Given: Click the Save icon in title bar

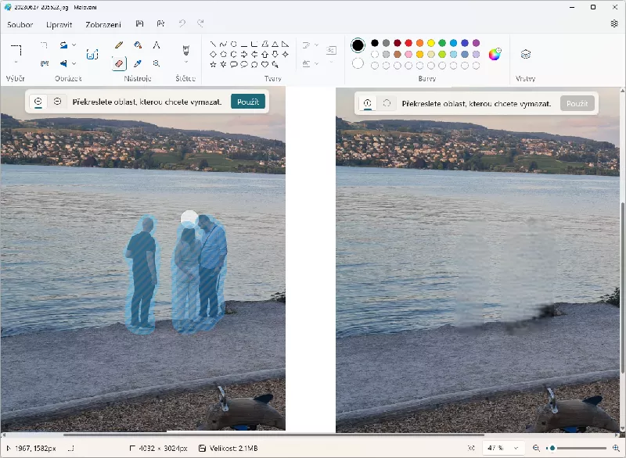Looking at the screenshot, I should click(139, 24).
